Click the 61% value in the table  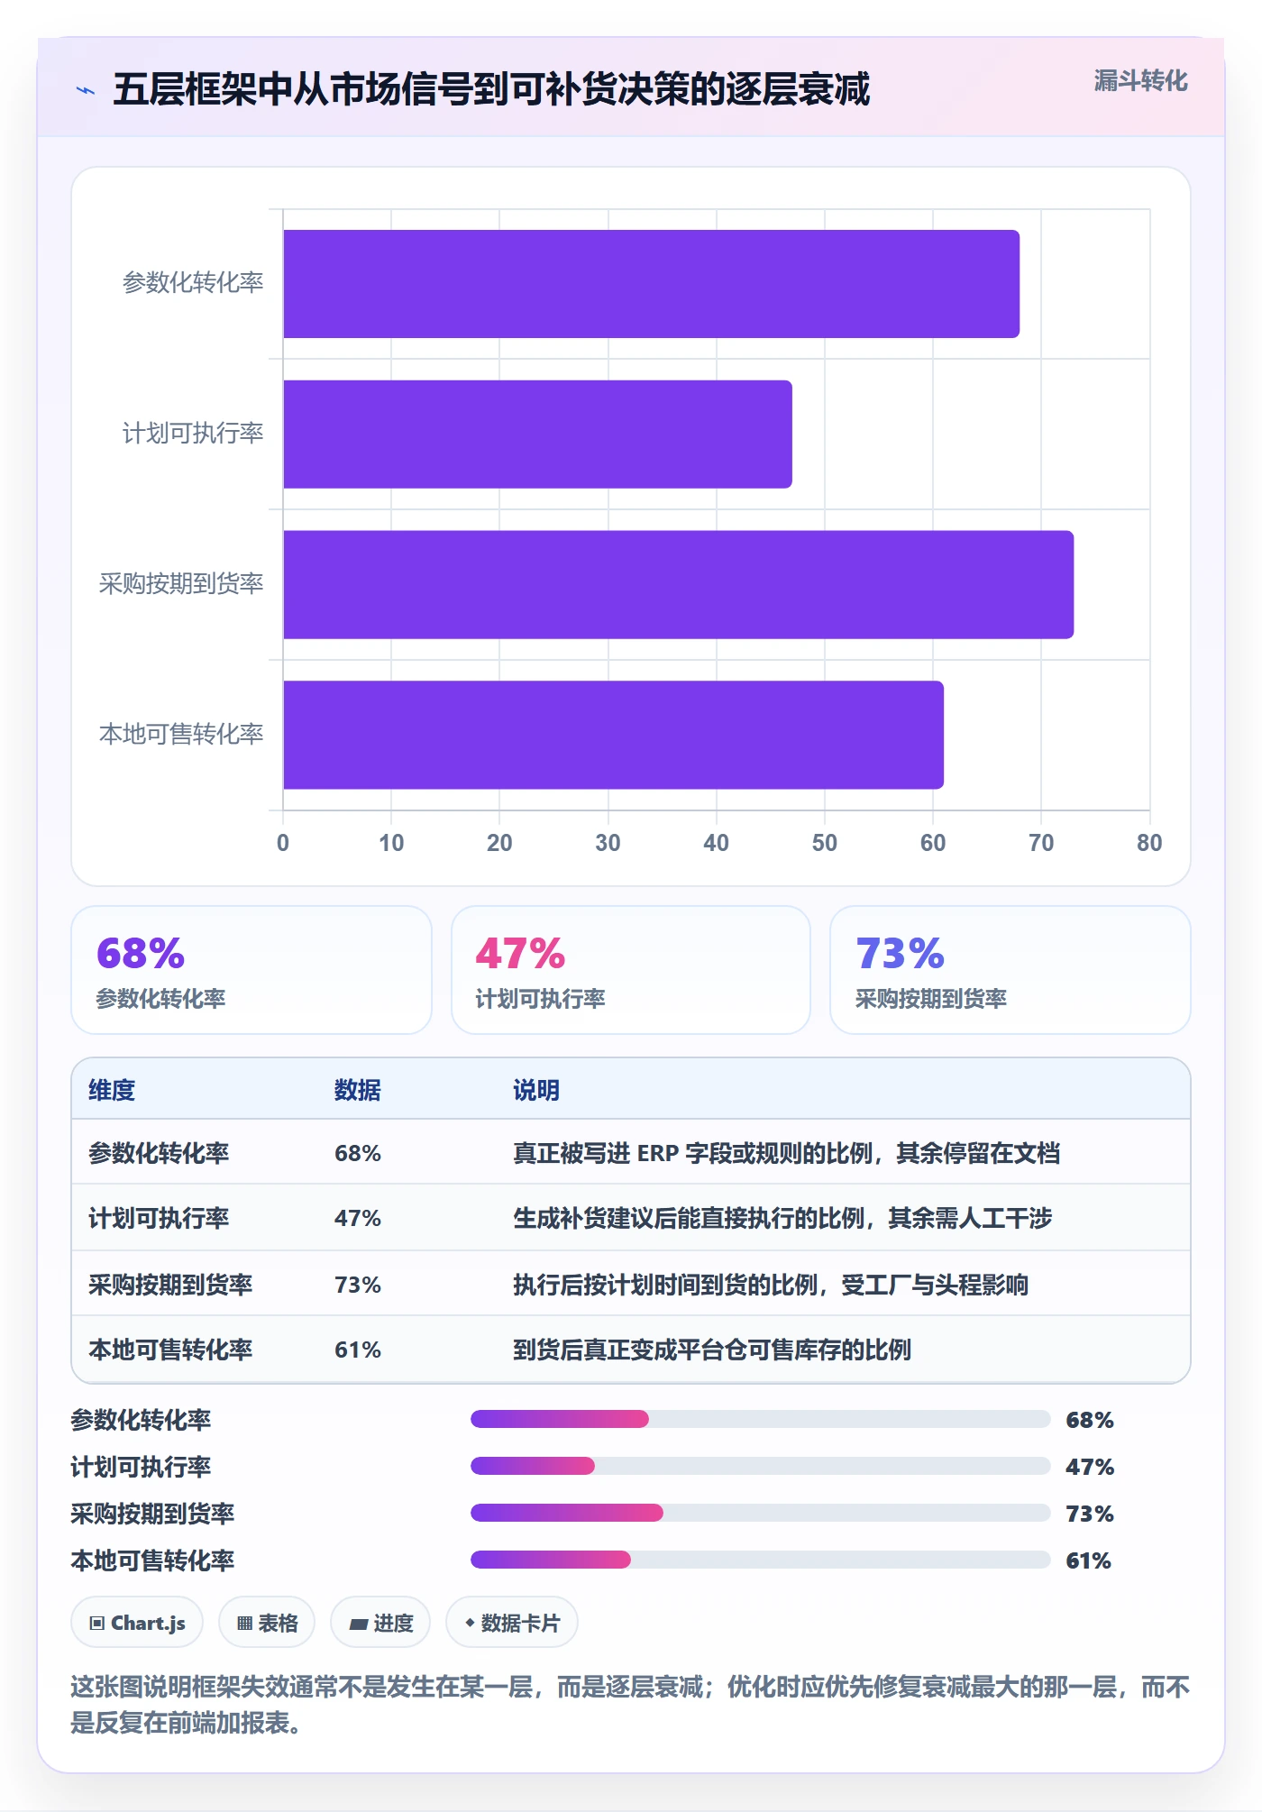(x=358, y=1350)
